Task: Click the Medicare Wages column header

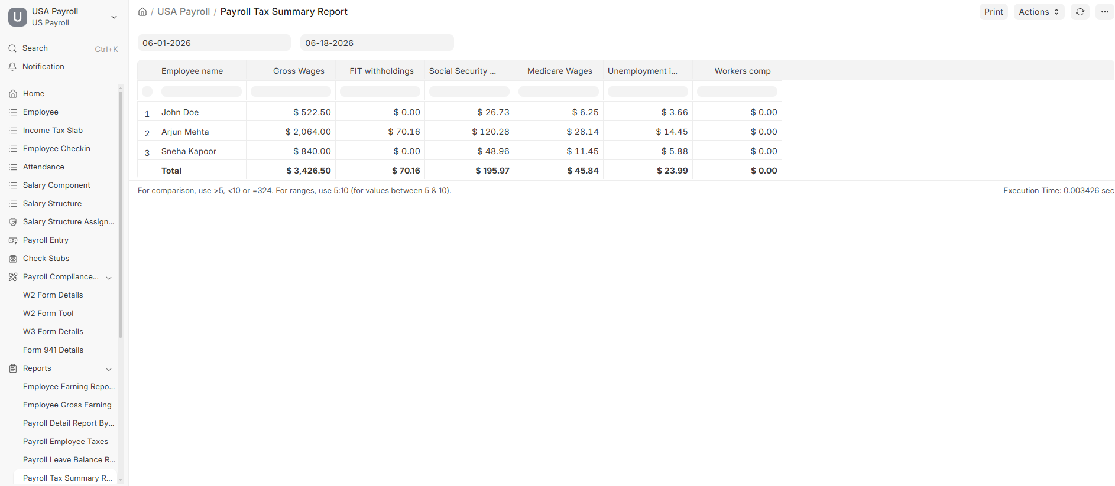Action: pyautogui.click(x=559, y=71)
